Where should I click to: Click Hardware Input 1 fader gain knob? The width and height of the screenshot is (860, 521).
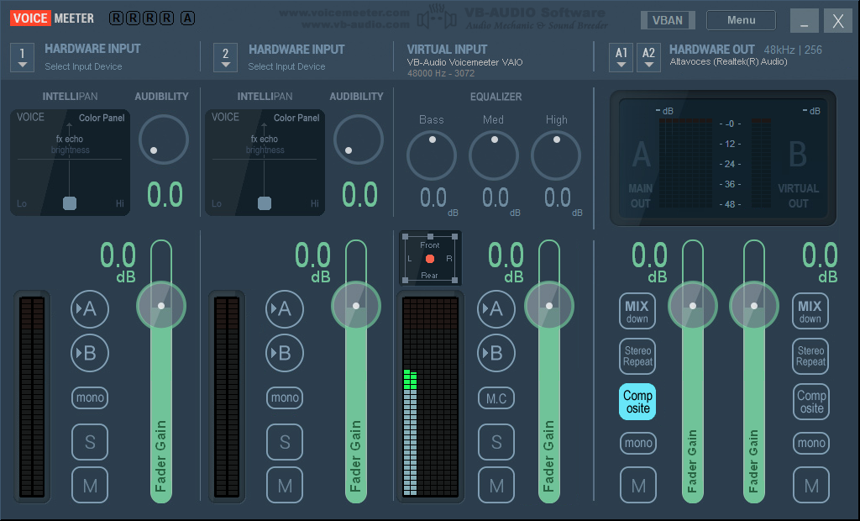[161, 306]
